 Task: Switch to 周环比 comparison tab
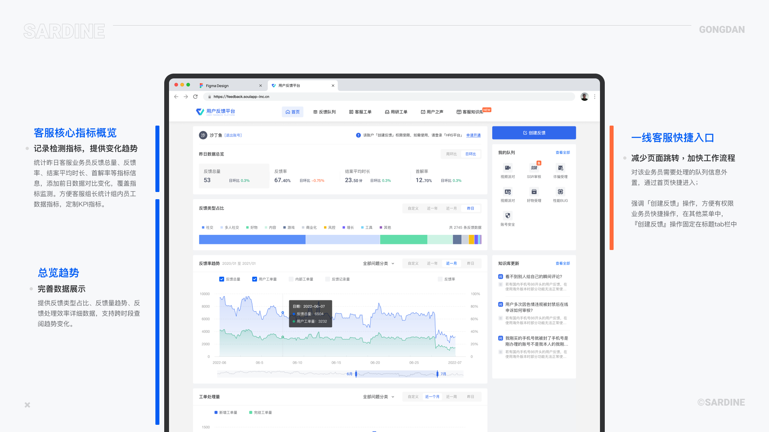click(451, 154)
